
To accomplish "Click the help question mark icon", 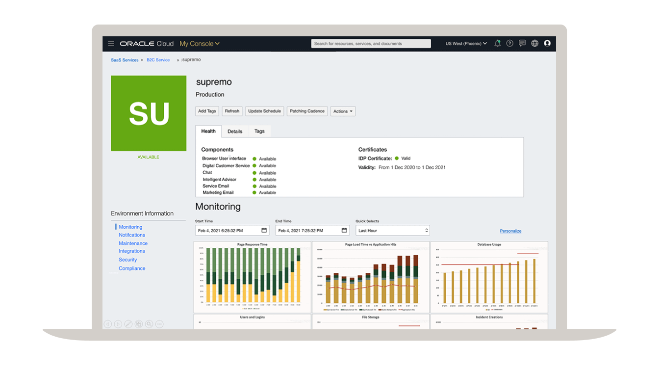I will [509, 43].
